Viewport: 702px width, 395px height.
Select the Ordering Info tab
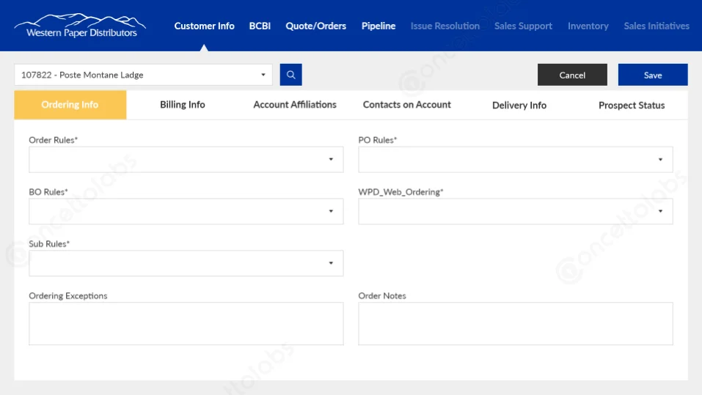[70, 105]
